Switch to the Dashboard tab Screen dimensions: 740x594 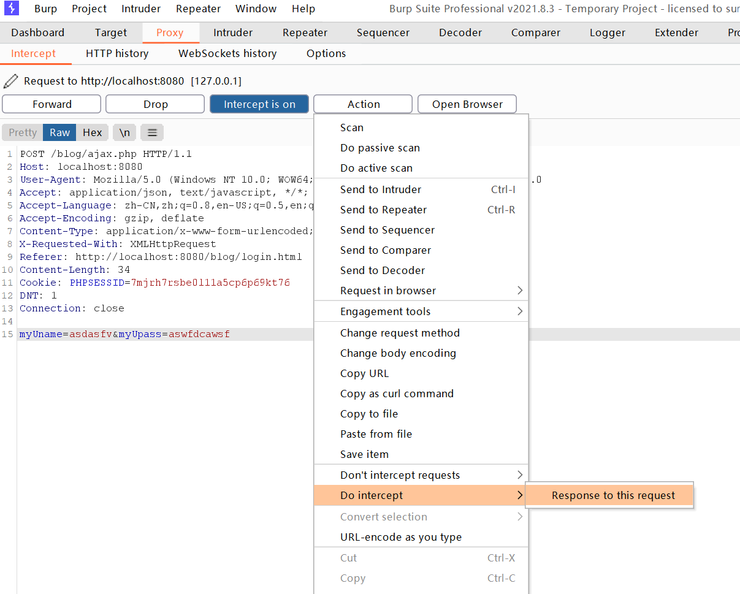[x=37, y=32]
